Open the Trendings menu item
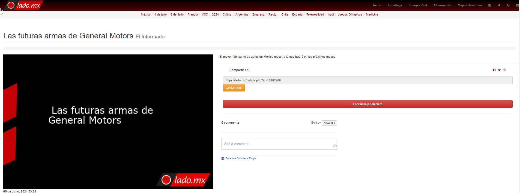 pos(395,5)
